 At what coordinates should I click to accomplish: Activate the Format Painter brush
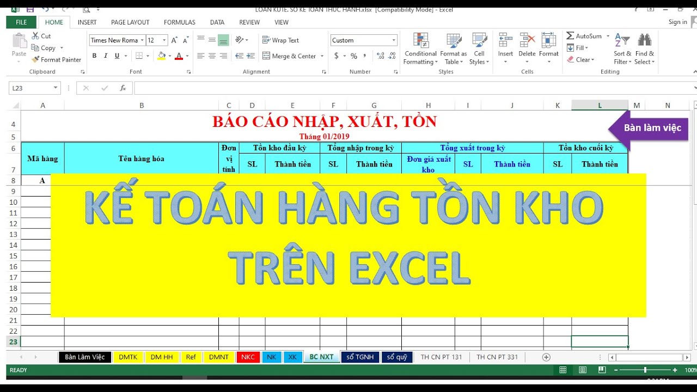[57, 60]
